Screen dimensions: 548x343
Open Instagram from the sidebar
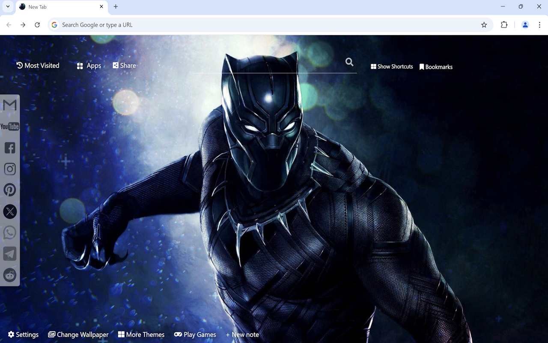pyautogui.click(x=9, y=168)
